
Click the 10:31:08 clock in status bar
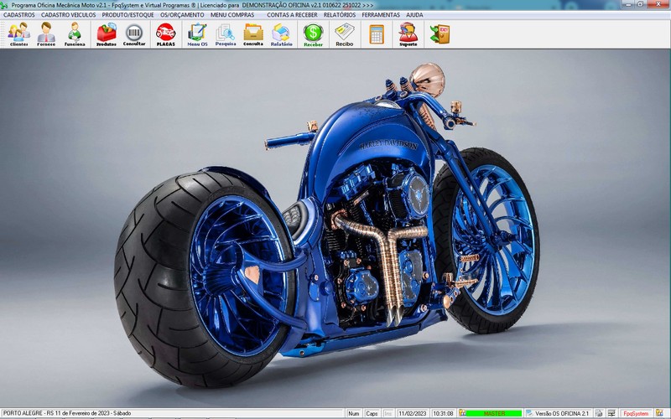pyautogui.click(x=443, y=413)
